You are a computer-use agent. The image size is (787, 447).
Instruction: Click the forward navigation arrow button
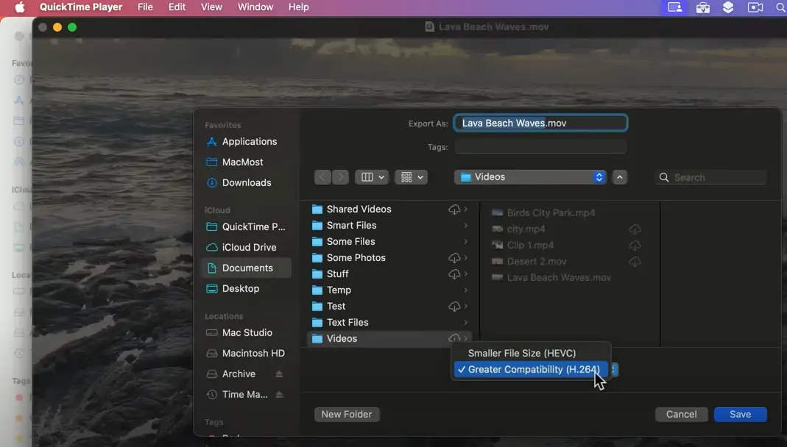click(340, 177)
